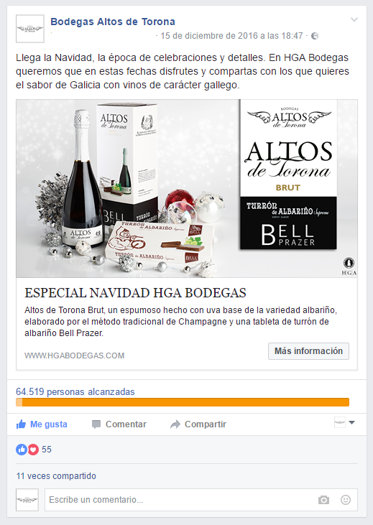Click the post date 15 de diciembre
Image resolution: width=373 pixels, height=525 pixels.
pyautogui.click(x=231, y=36)
